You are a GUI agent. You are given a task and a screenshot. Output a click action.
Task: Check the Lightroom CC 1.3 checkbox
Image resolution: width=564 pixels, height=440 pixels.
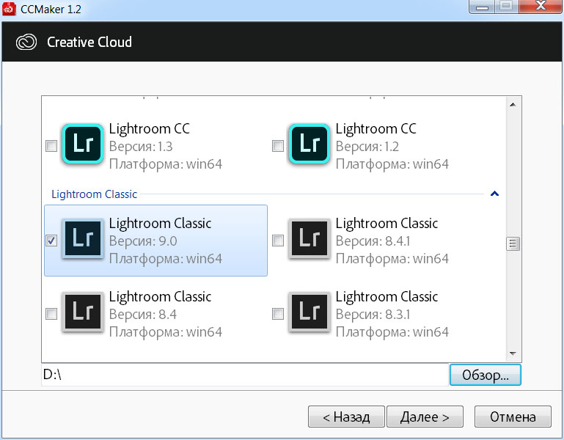click(51, 146)
